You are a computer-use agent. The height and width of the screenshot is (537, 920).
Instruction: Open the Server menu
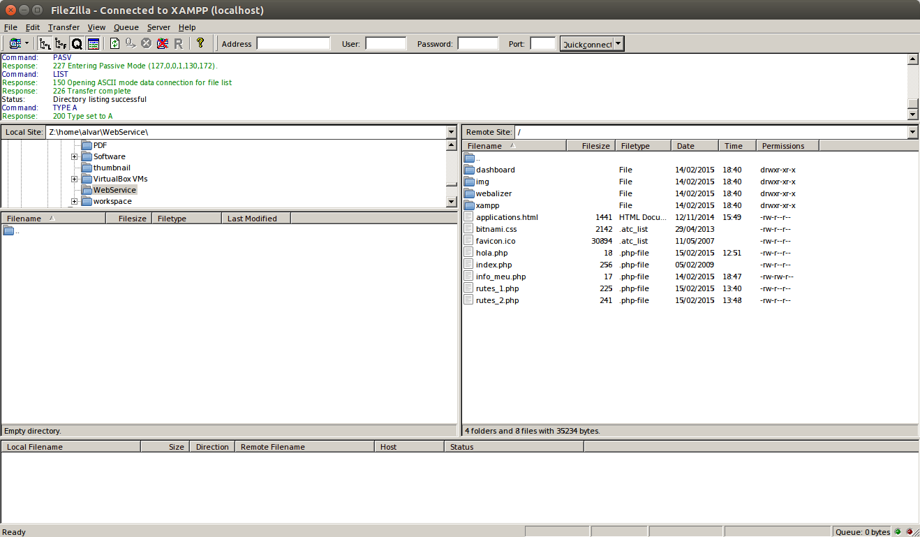pyautogui.click(x=158, y=27)
